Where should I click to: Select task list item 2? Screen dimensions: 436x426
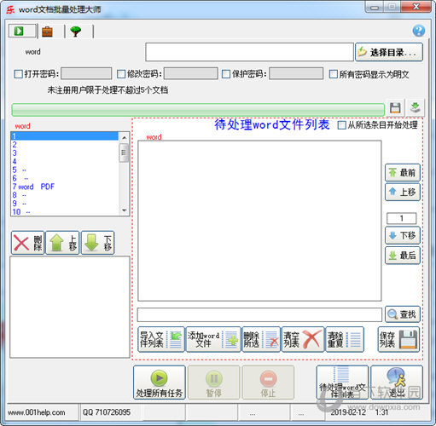tap(65, 145)
